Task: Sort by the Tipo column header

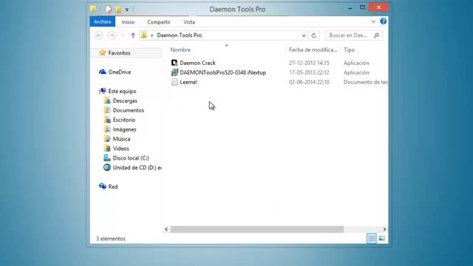Action: [349, 50]
